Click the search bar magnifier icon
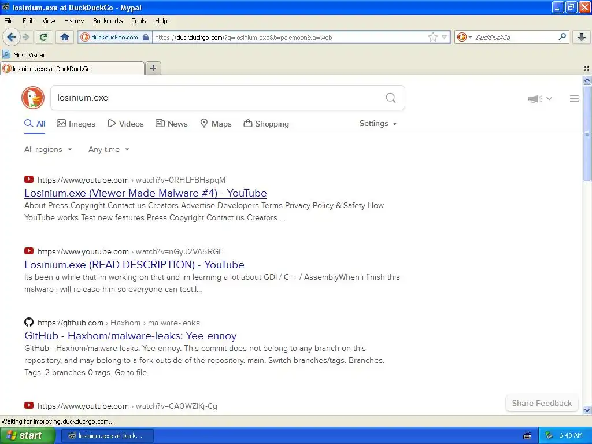 point(562,36)
